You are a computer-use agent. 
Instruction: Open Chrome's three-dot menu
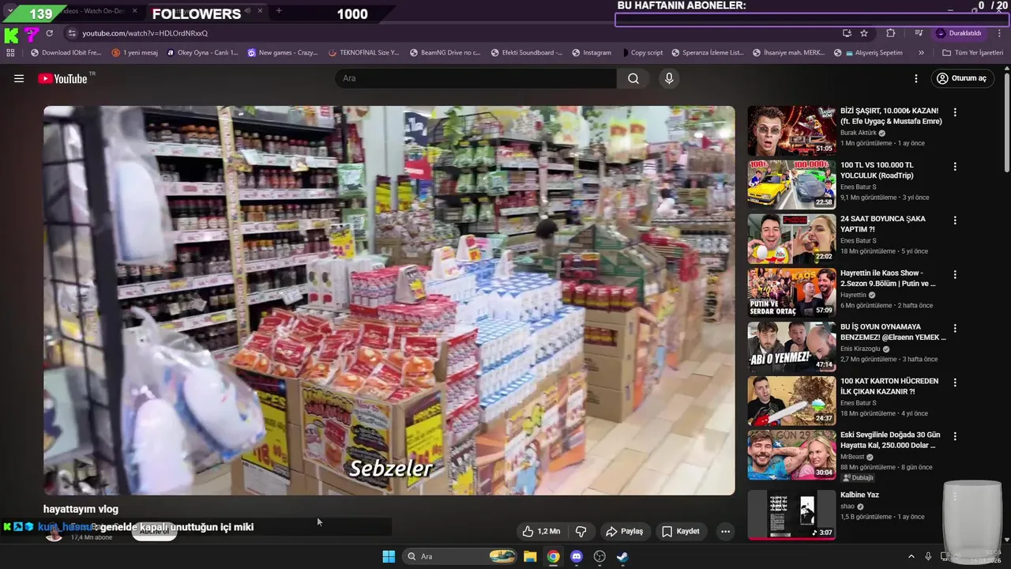(x=1000, y=33)
